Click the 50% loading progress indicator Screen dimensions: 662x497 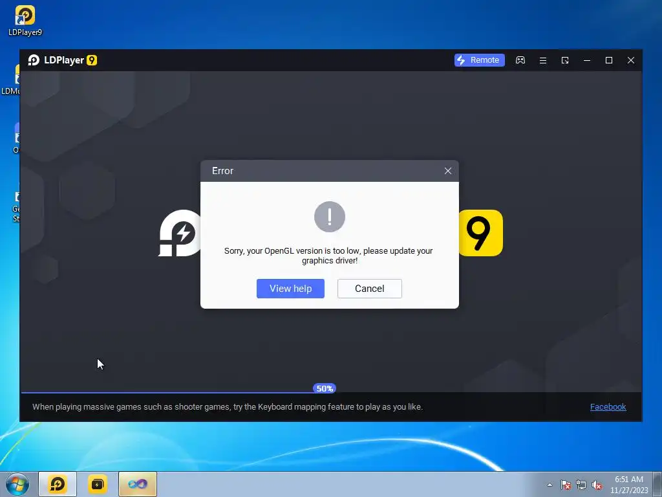pos(325,388)
